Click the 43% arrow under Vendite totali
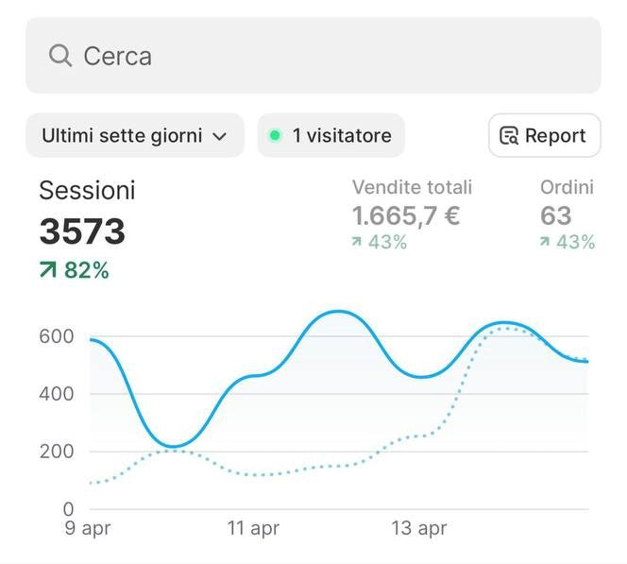Viewport: 627px width, 564px height. 357,242
